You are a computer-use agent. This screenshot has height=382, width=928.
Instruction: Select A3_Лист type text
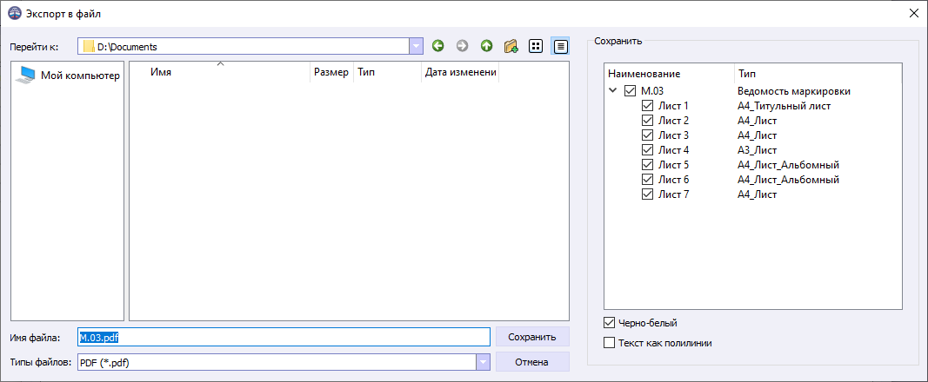click(757, 150)
